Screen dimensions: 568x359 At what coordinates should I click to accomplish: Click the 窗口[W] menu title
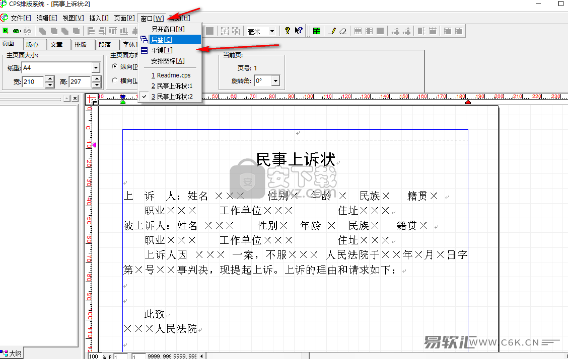point(152,18)
